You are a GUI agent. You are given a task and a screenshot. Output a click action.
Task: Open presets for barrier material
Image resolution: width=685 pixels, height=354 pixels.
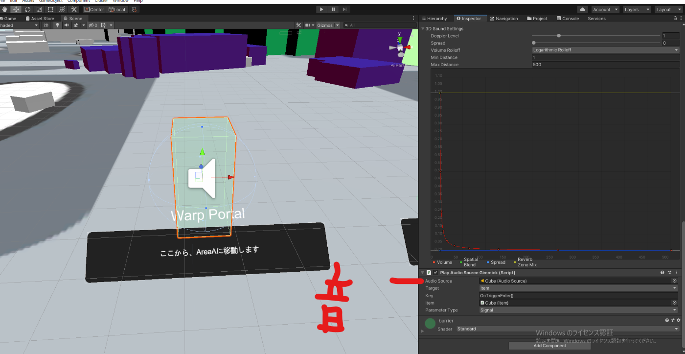click(x=672, y=320)
